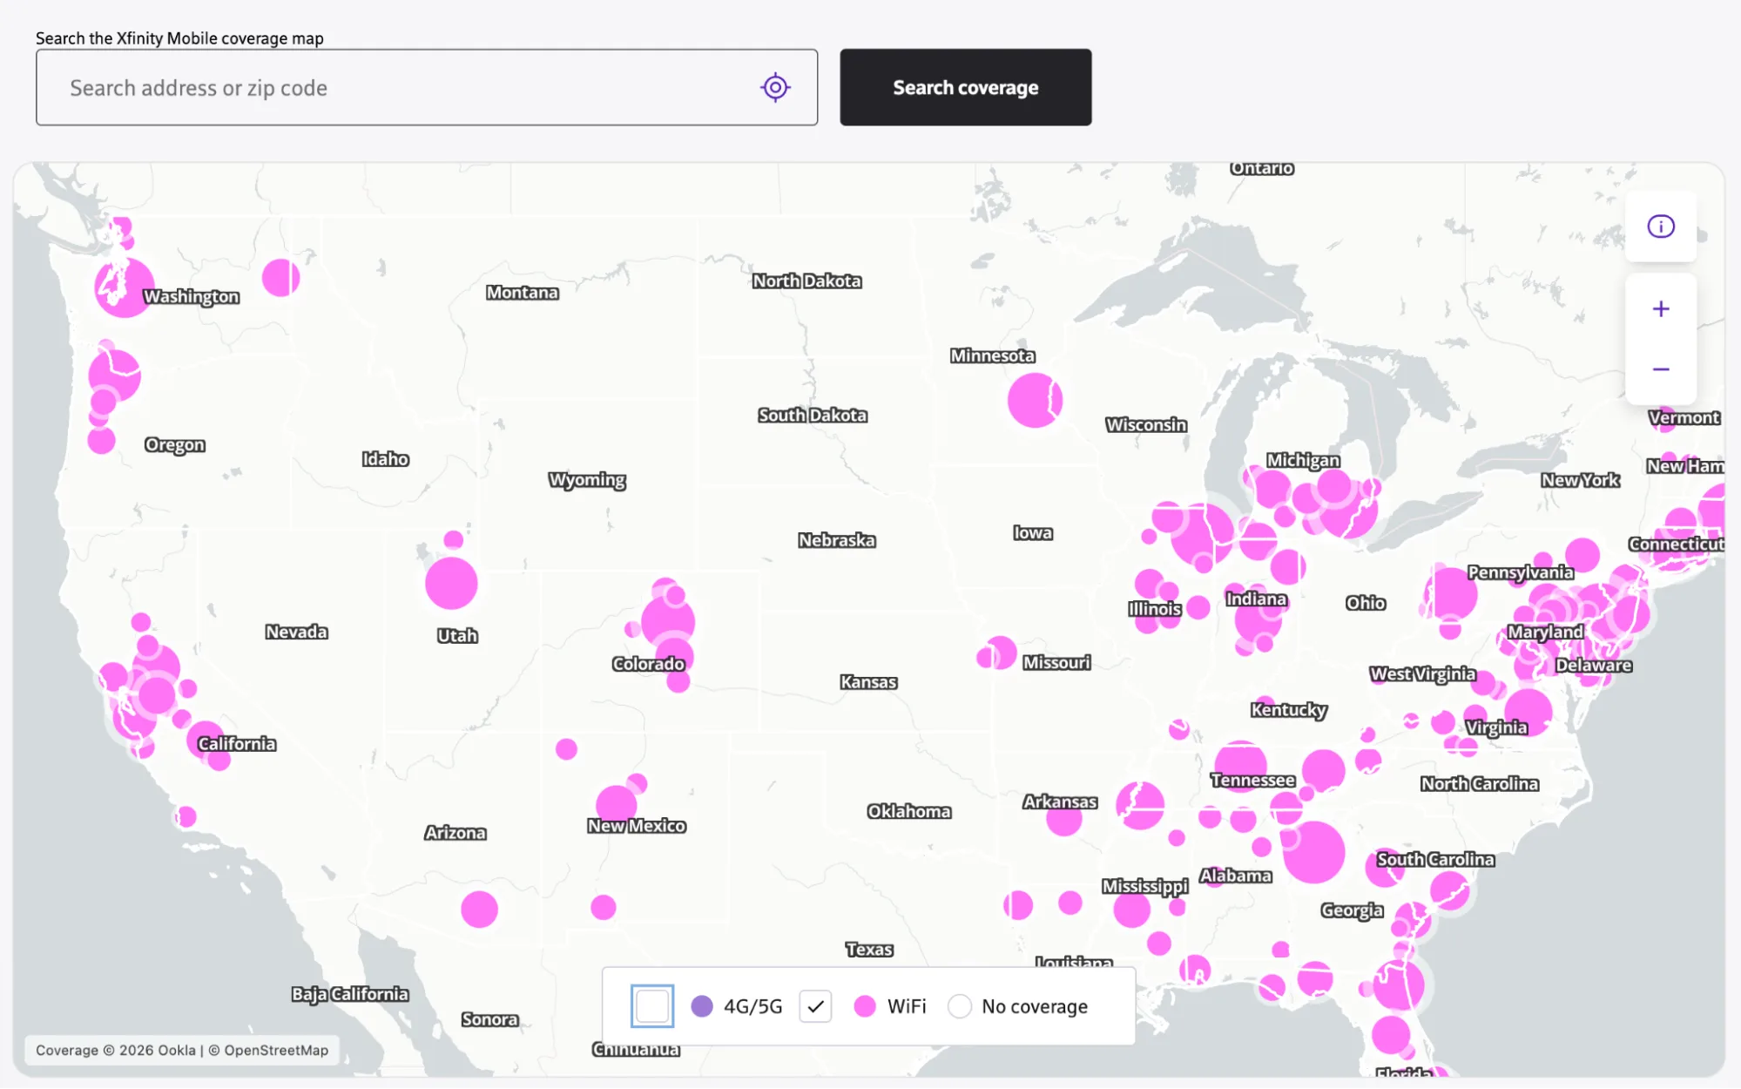Click the West Virginia state label

(1422, 674)
